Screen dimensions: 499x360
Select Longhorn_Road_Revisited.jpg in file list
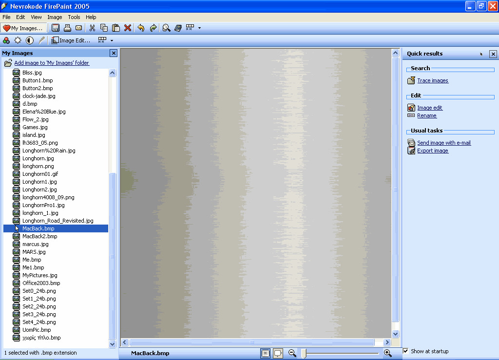click(58, 221)
